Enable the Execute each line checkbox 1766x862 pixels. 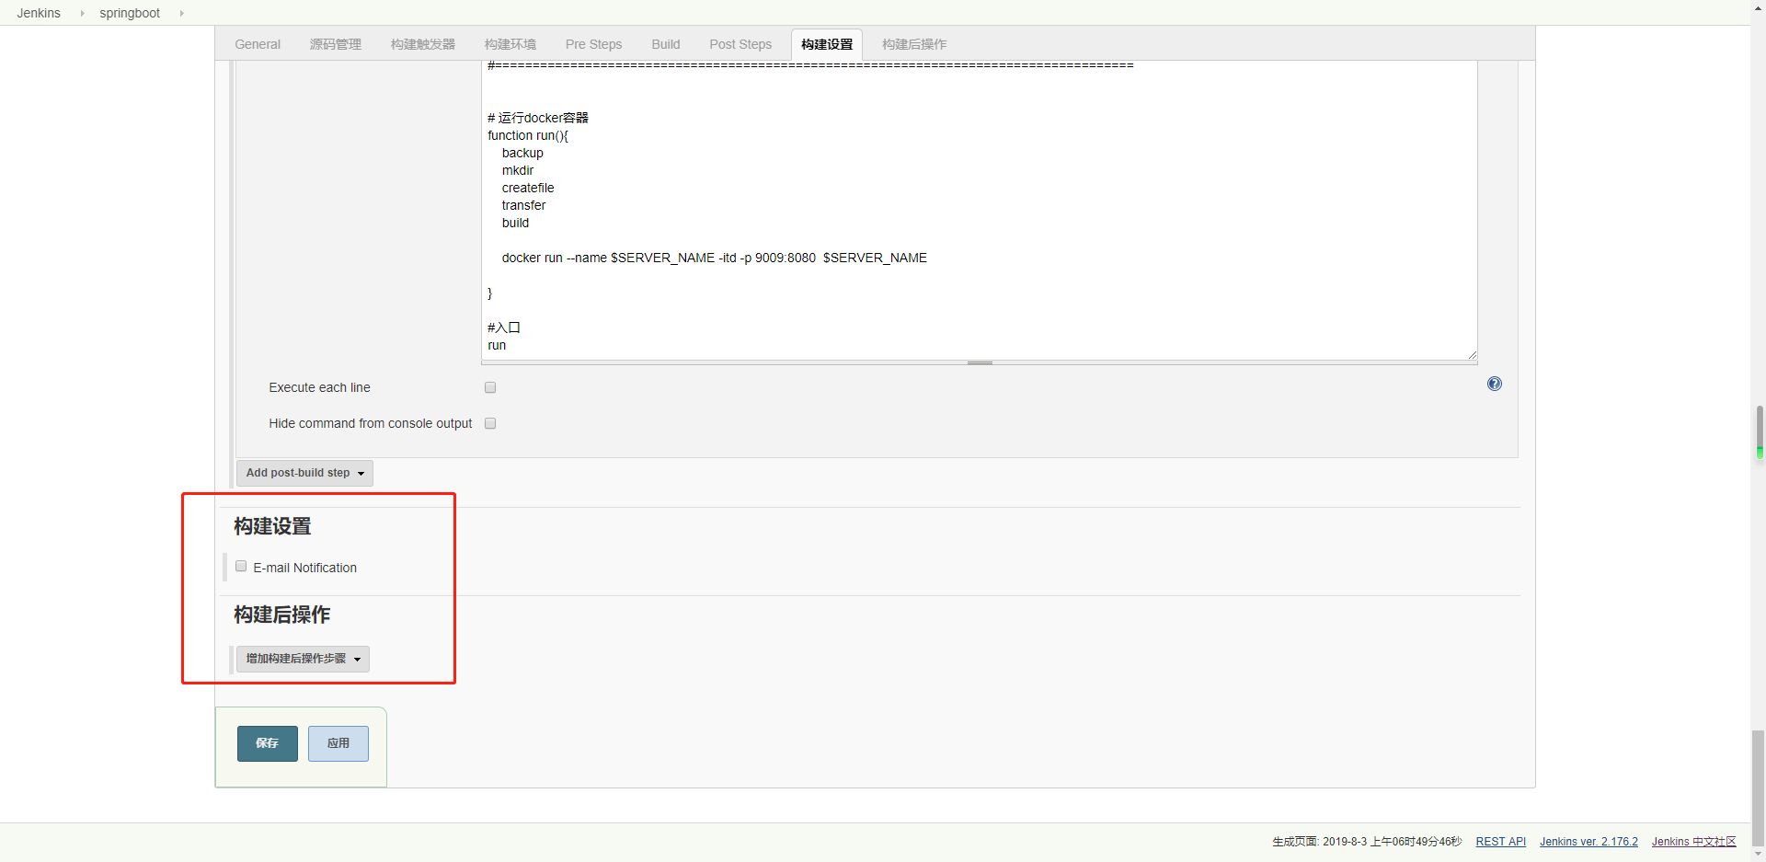point(490,387)
